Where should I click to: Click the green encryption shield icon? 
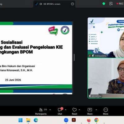[x=104, y=4]
